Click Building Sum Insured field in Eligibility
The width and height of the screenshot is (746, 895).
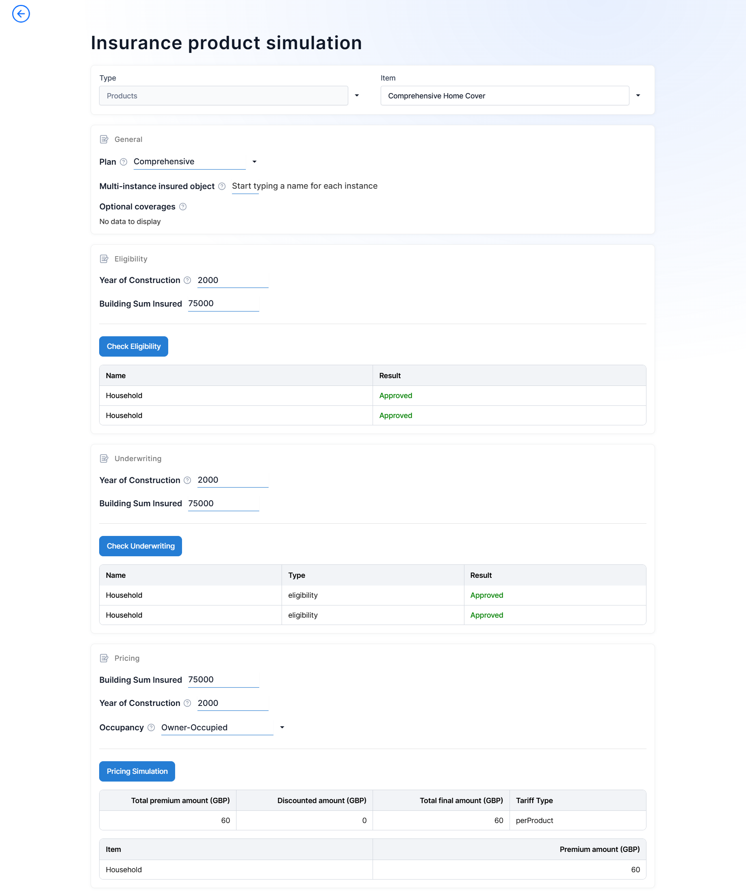point(223,303)
